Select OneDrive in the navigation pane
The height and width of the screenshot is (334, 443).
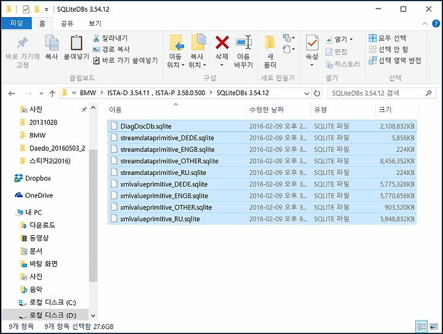click(34, 195)
